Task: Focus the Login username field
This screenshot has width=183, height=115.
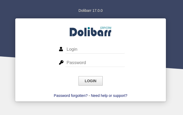Action: (95, 49)
